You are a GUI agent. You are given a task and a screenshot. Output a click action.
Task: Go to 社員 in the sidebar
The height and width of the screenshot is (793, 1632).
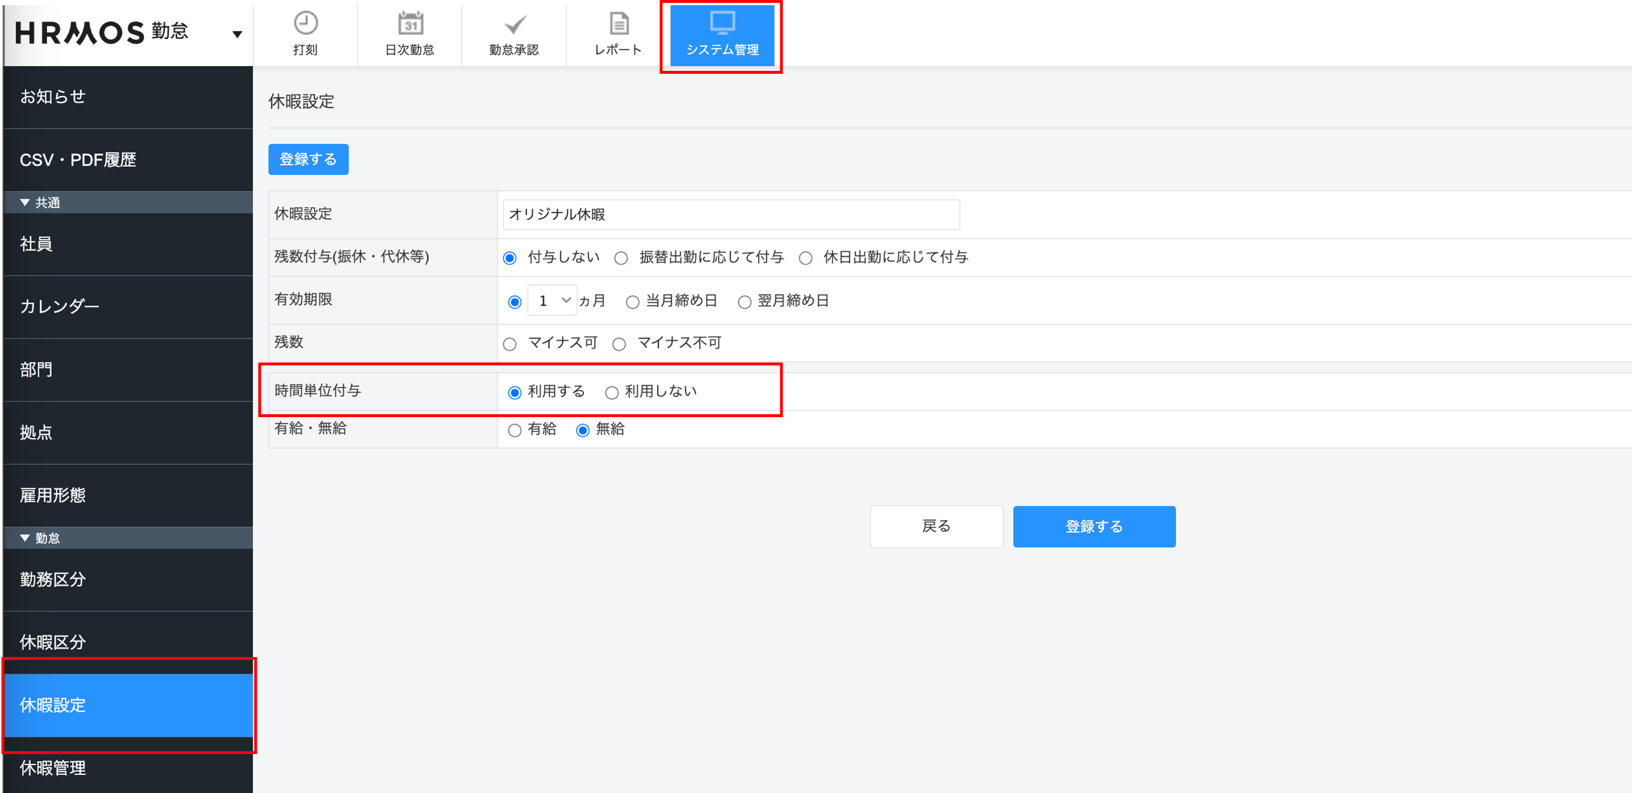(36, 244)
